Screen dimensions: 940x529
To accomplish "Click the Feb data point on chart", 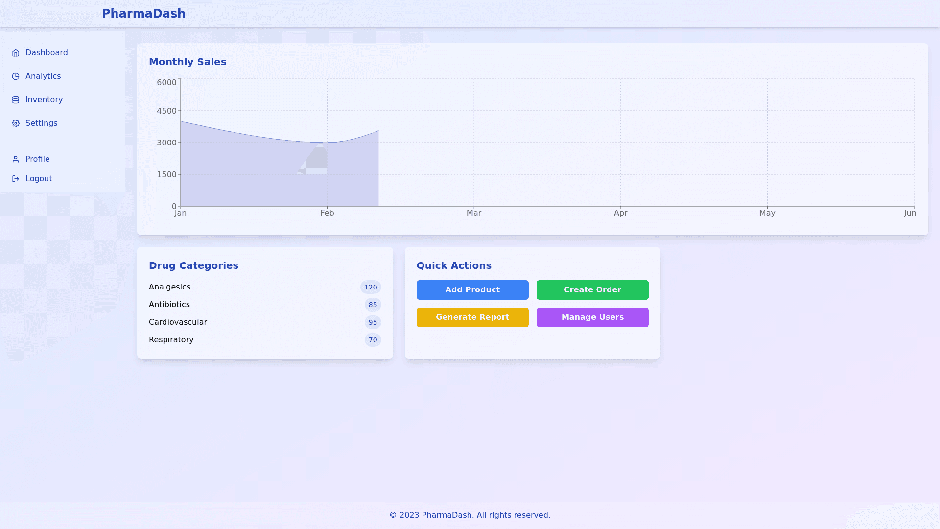I will pyautogui.click(x=327, y=143).
